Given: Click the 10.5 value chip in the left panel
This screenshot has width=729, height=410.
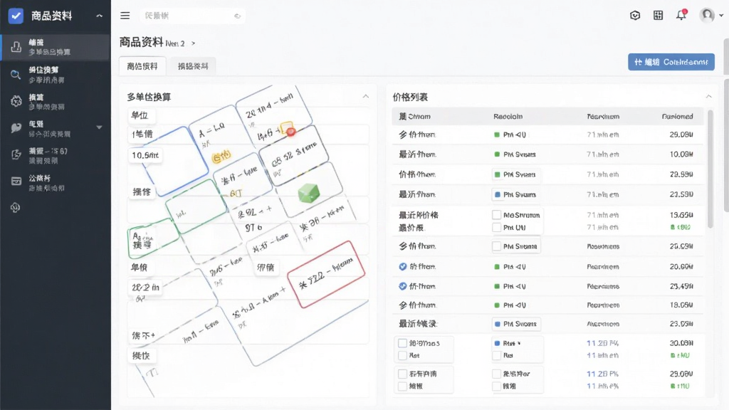Looking at the screenshot, I should tap(145, 155).
